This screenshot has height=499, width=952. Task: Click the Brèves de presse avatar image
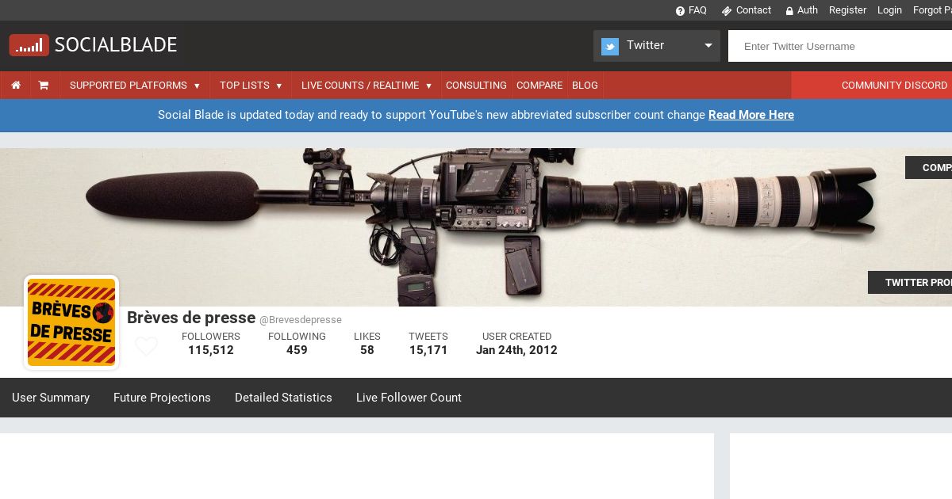pos(71,322)
